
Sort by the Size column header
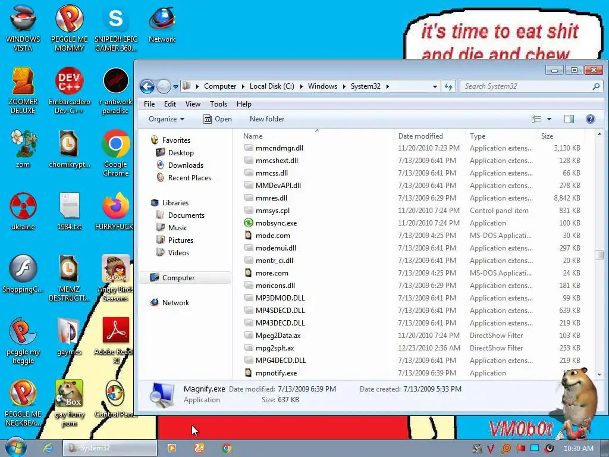click(561, 136)
